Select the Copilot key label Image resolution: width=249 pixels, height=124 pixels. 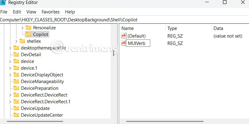click(41, 34)
